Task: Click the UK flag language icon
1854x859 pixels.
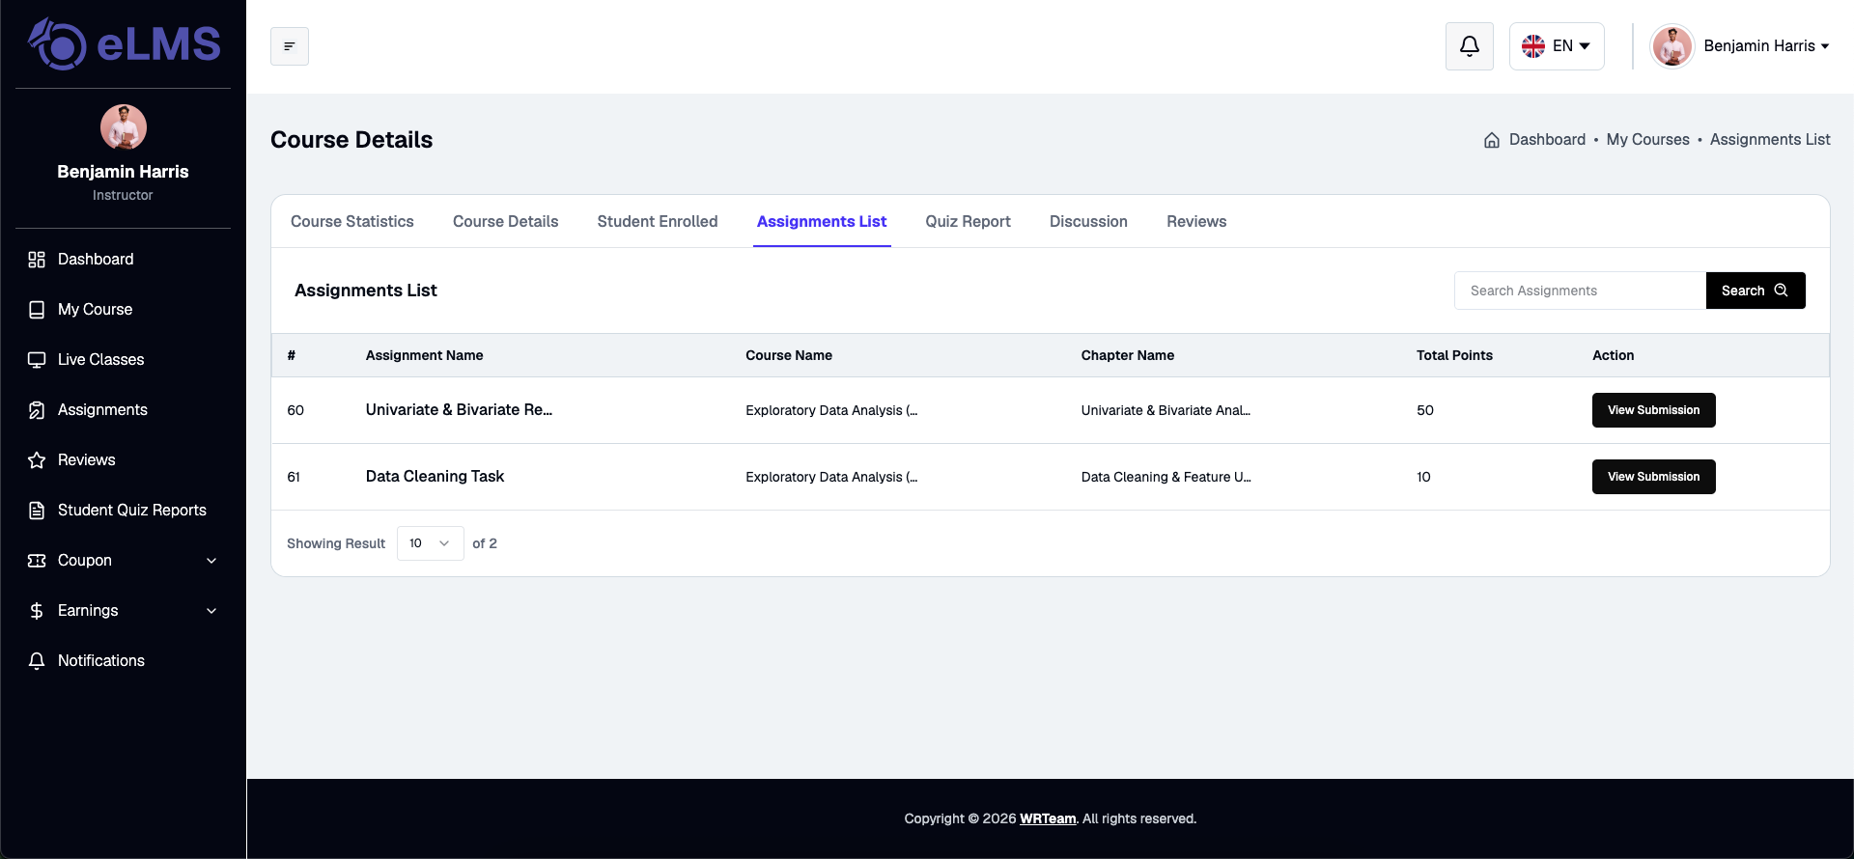Action: [x=1533, y=46]
